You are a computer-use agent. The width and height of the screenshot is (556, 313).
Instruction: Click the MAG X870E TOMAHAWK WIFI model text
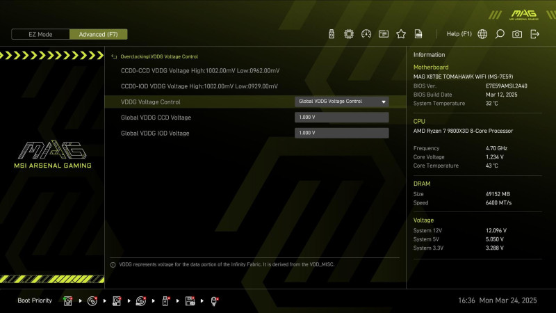(463, 77)
